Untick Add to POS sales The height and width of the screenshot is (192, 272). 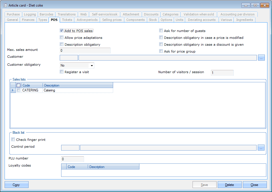tap(61, 31)
